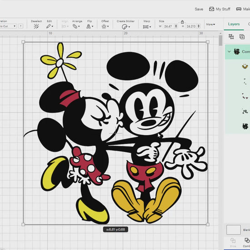Open the Operation type dropdown

click(8, 26)
